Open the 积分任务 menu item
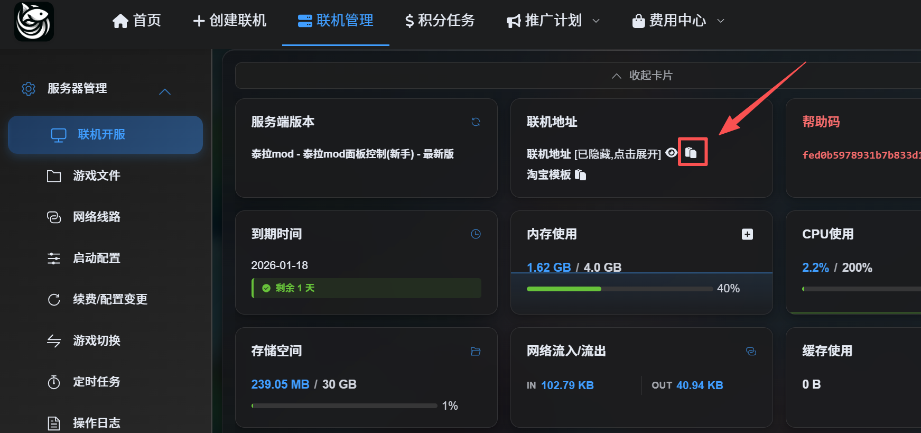The height and width of the screenshot is (433, 921). point(440,21)
